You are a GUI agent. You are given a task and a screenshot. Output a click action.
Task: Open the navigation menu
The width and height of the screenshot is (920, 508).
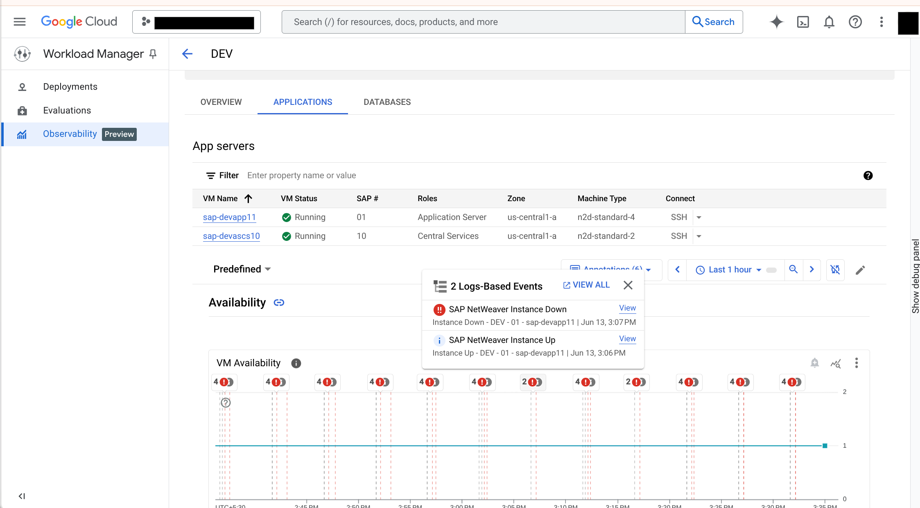19,22
